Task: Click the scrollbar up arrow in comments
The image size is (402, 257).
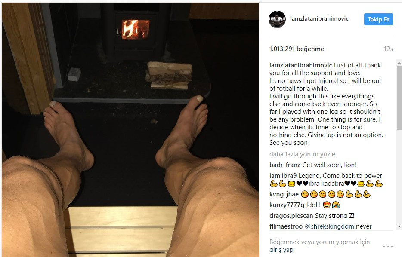Action: click(399, 62)
